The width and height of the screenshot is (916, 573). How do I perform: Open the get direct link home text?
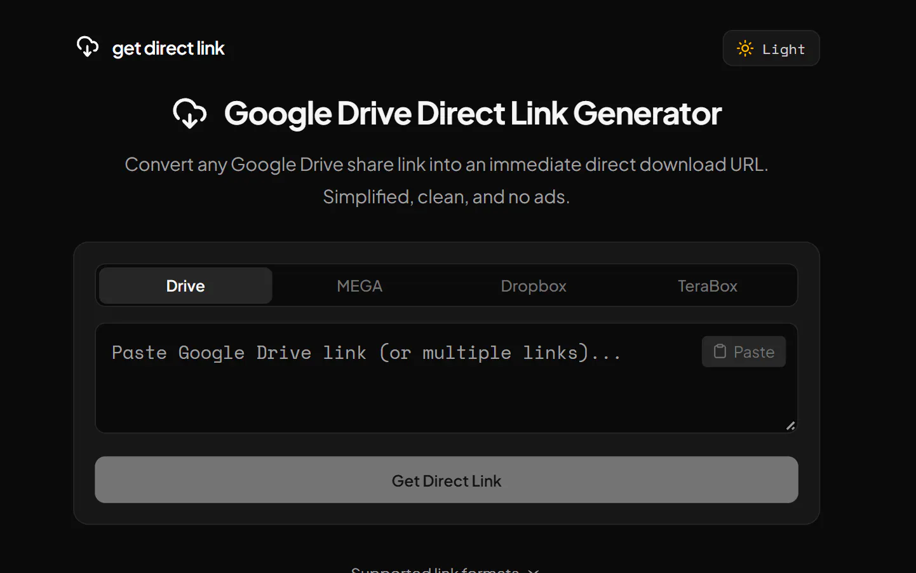coord(168,49)
